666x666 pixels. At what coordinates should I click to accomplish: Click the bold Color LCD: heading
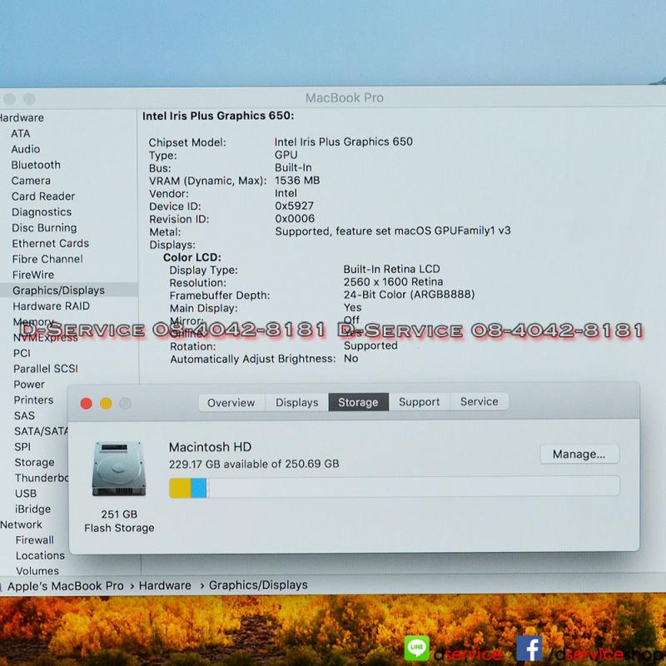192,257
